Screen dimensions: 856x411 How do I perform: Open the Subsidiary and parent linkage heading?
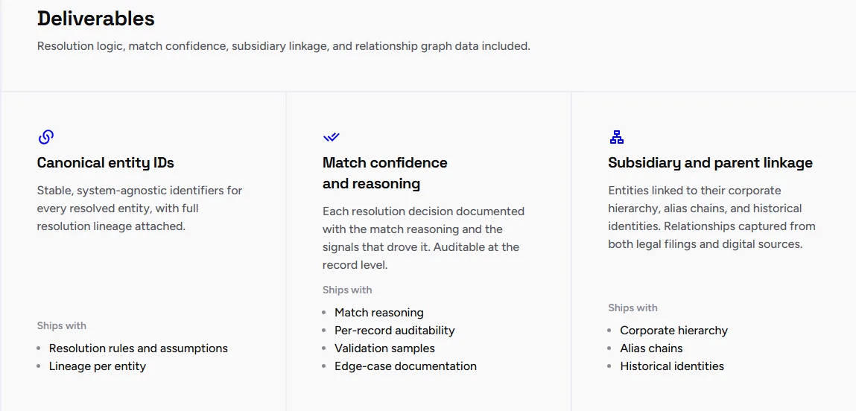click(710, 162)
